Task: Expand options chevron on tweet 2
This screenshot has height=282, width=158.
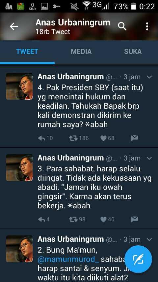Action: (149, 239)
